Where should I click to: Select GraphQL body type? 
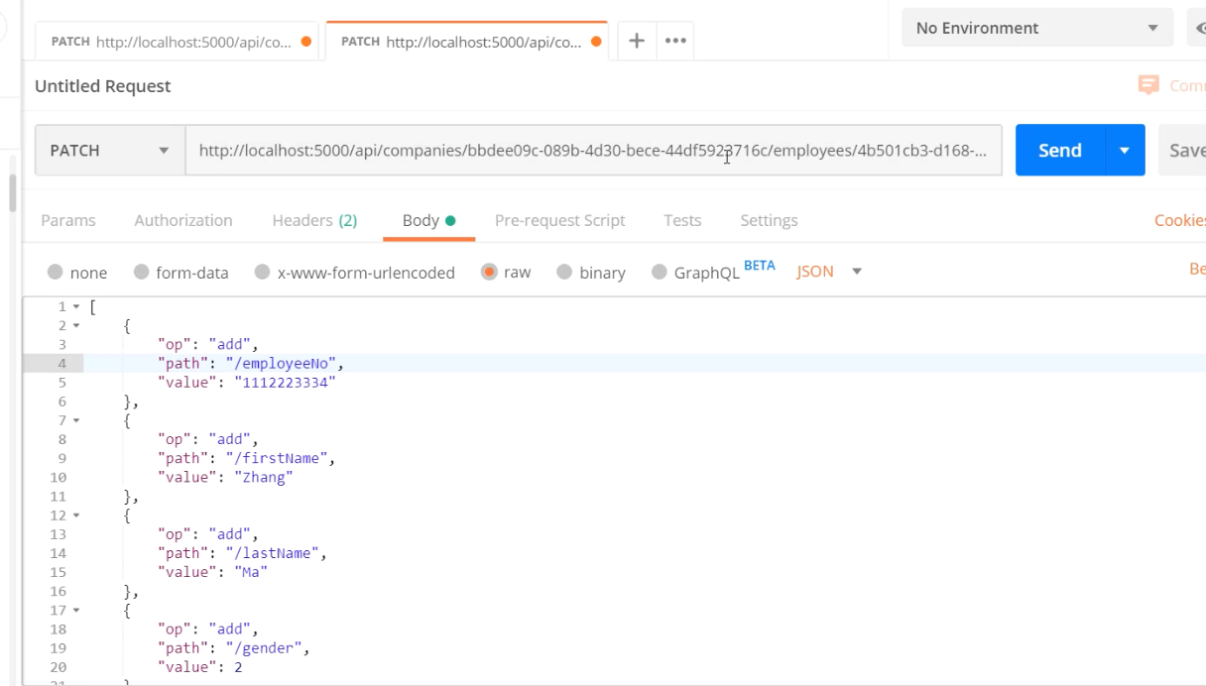tap(660, 273)
